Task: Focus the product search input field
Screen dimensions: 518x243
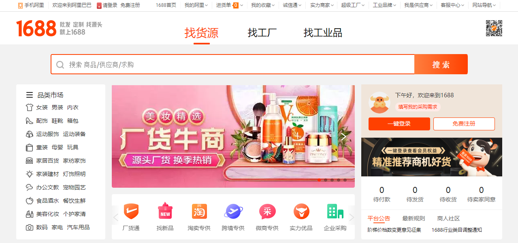Action: click(233, 64)
